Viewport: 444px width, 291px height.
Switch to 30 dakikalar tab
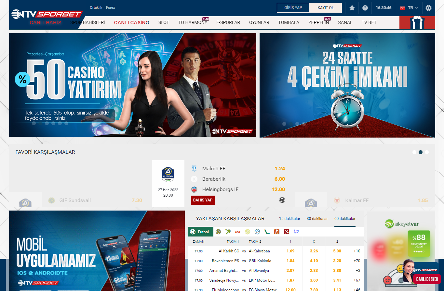[x=317, y=219]
